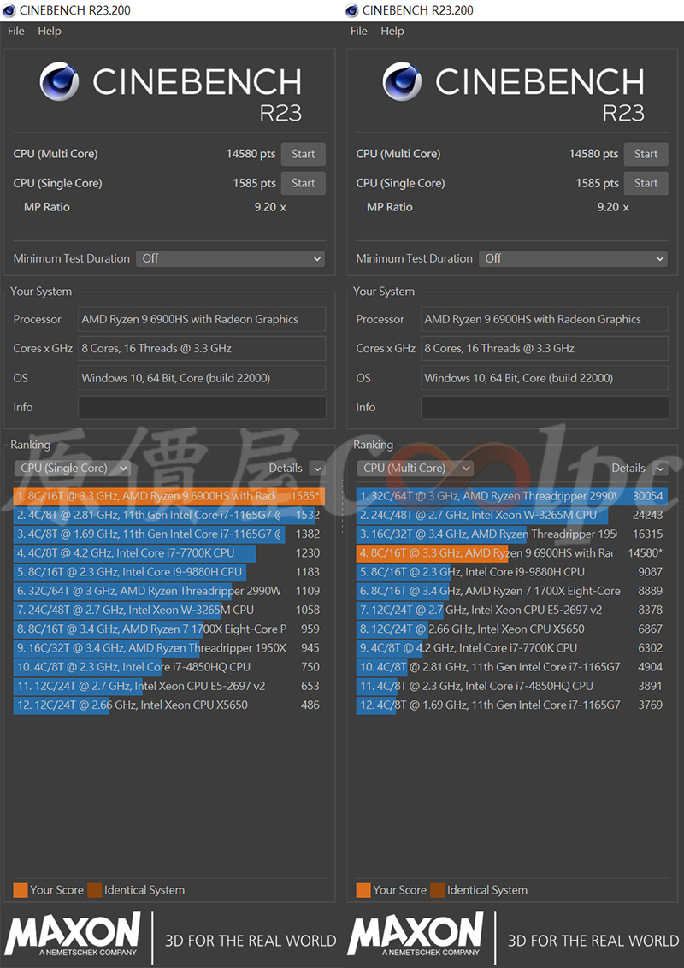Expand the Details dropdown in right window ranking
Screen dimensions: 684x968
coord(659,469)
